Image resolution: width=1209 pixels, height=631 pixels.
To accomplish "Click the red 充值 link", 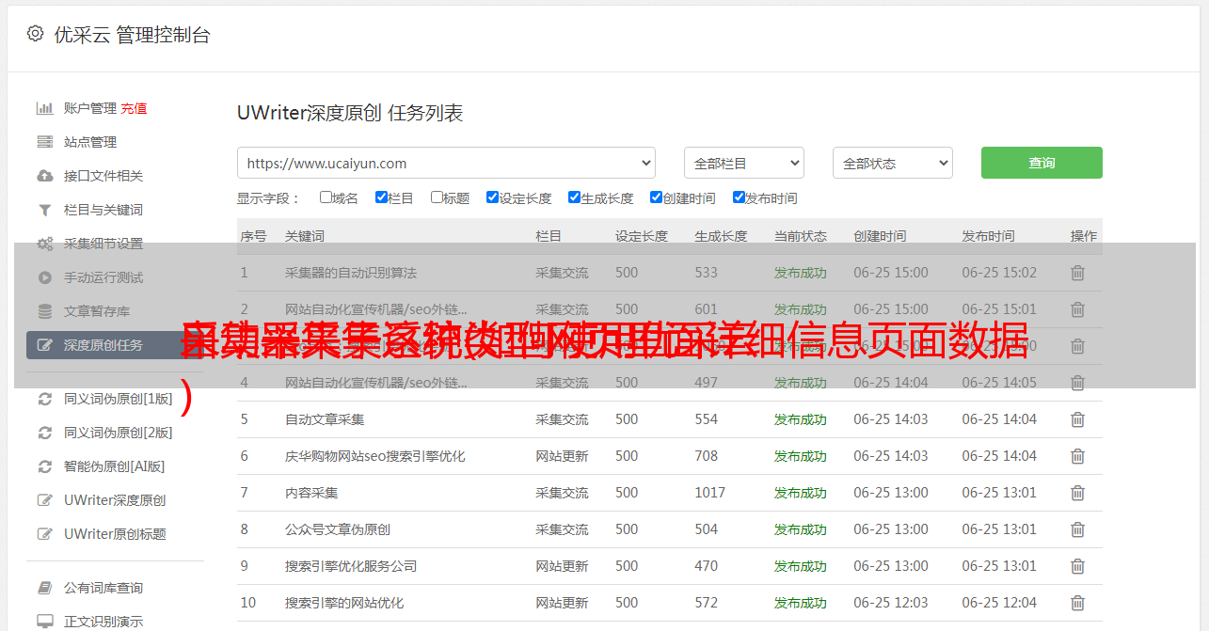I will 134,108.
